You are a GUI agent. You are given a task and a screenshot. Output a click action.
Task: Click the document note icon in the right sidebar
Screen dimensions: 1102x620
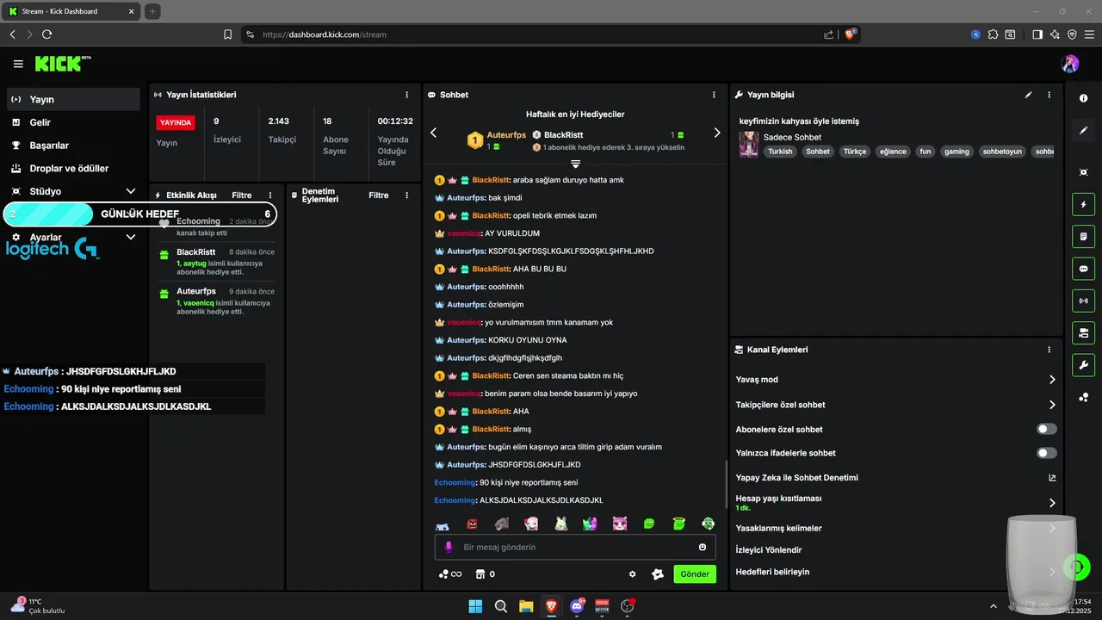[x=1083, y=236]
